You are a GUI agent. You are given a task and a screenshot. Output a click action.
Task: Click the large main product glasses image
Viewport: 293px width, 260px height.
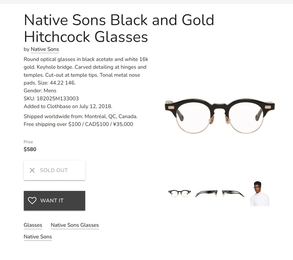coord(220,116)
